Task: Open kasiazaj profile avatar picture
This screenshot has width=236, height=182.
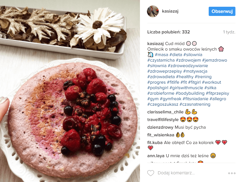Action: click(153, 11)
